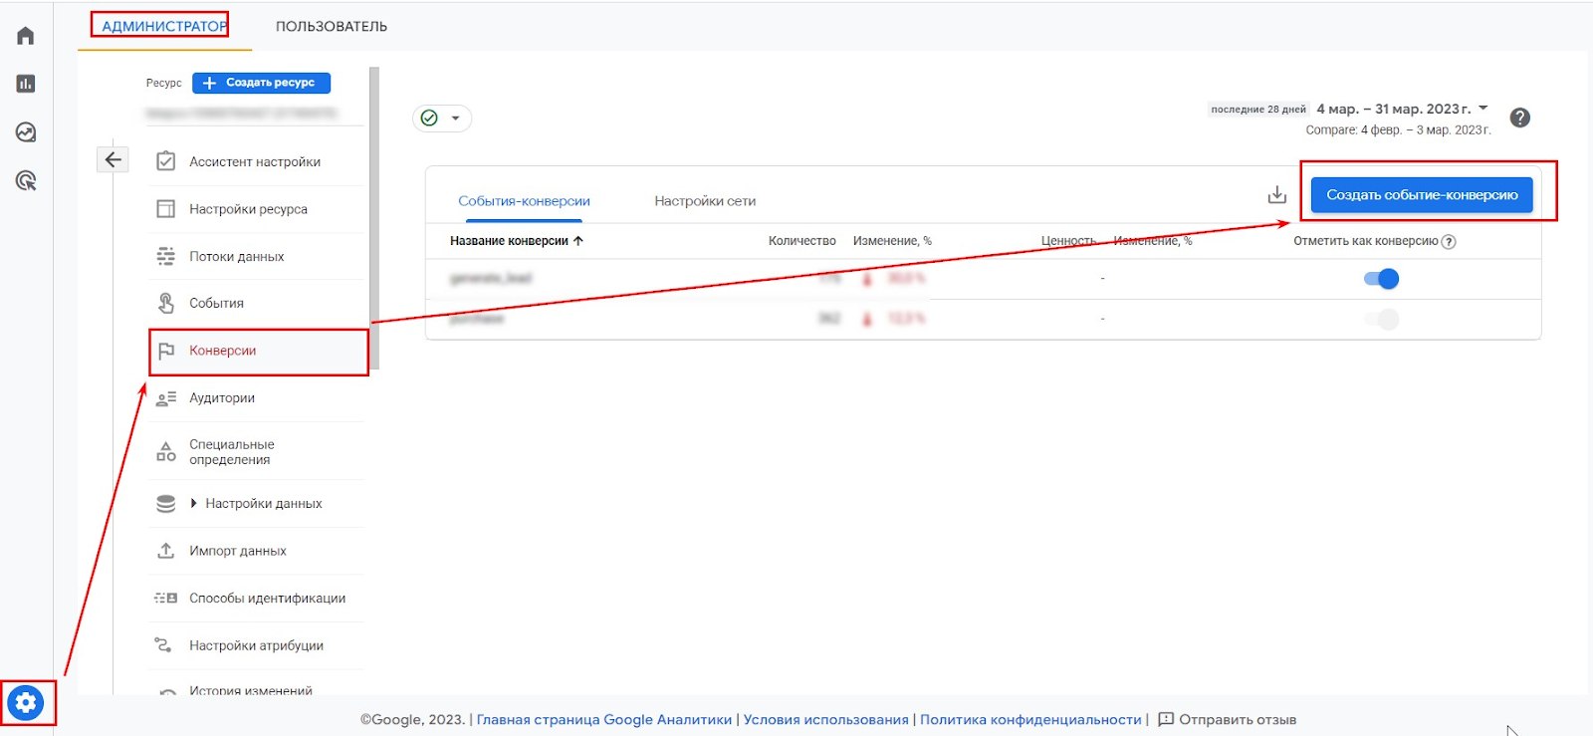Click the Конверсии flag icon
This screenshot has width=1593, height=736.
click(x=166, y=351)
